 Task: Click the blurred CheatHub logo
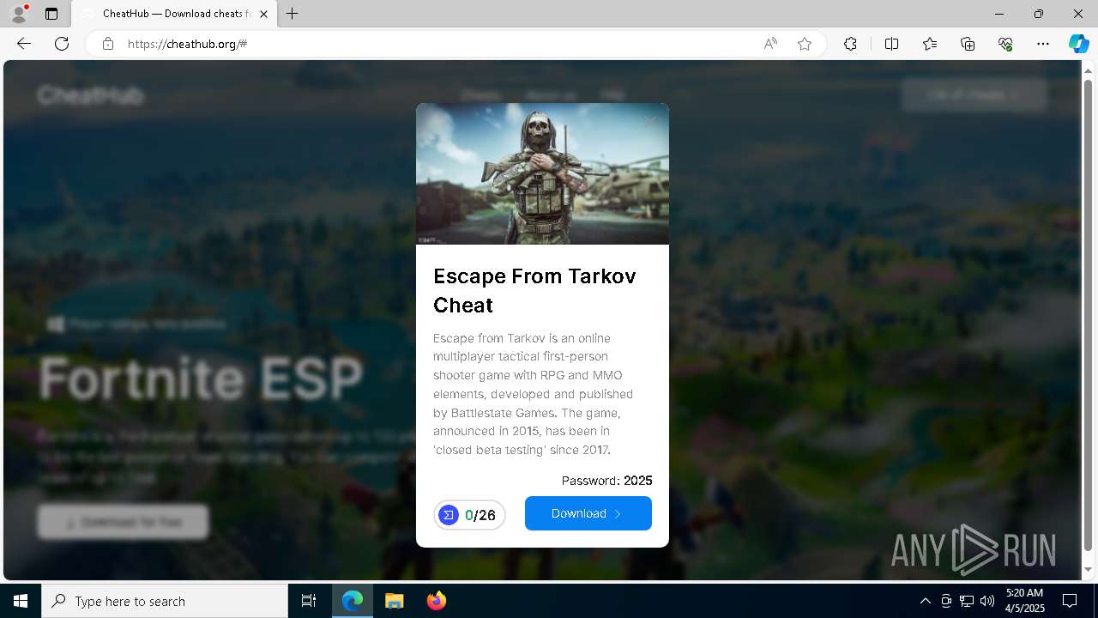pos(90,95)
